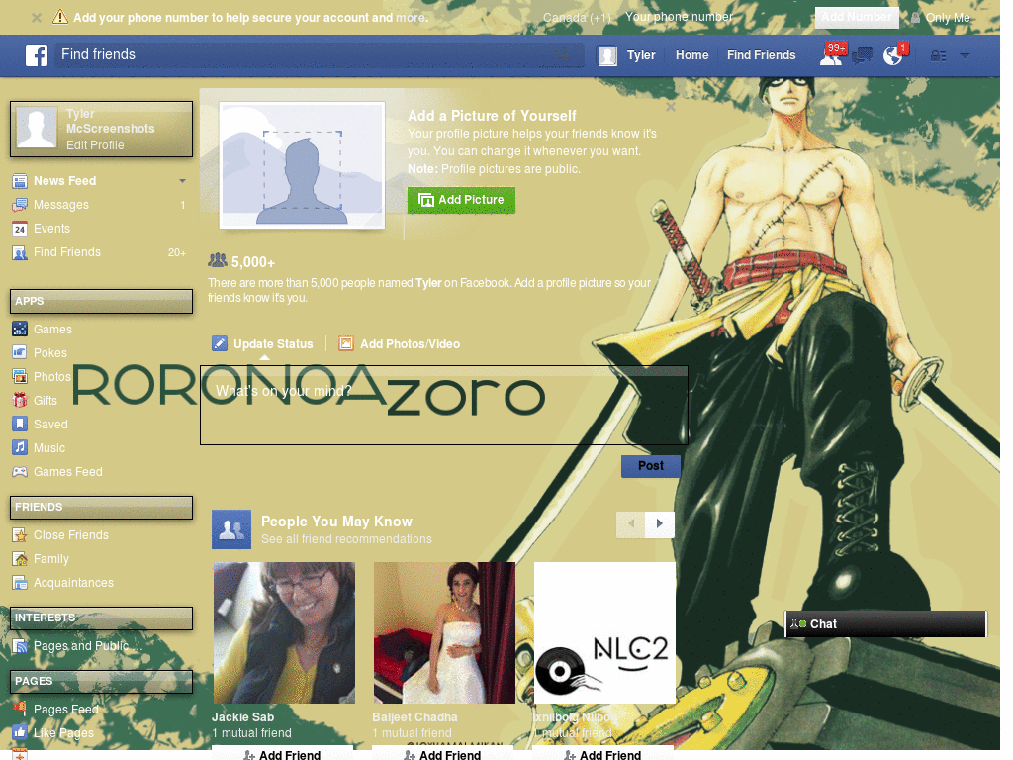Click the FRIENDS section header

pos(102,508)
